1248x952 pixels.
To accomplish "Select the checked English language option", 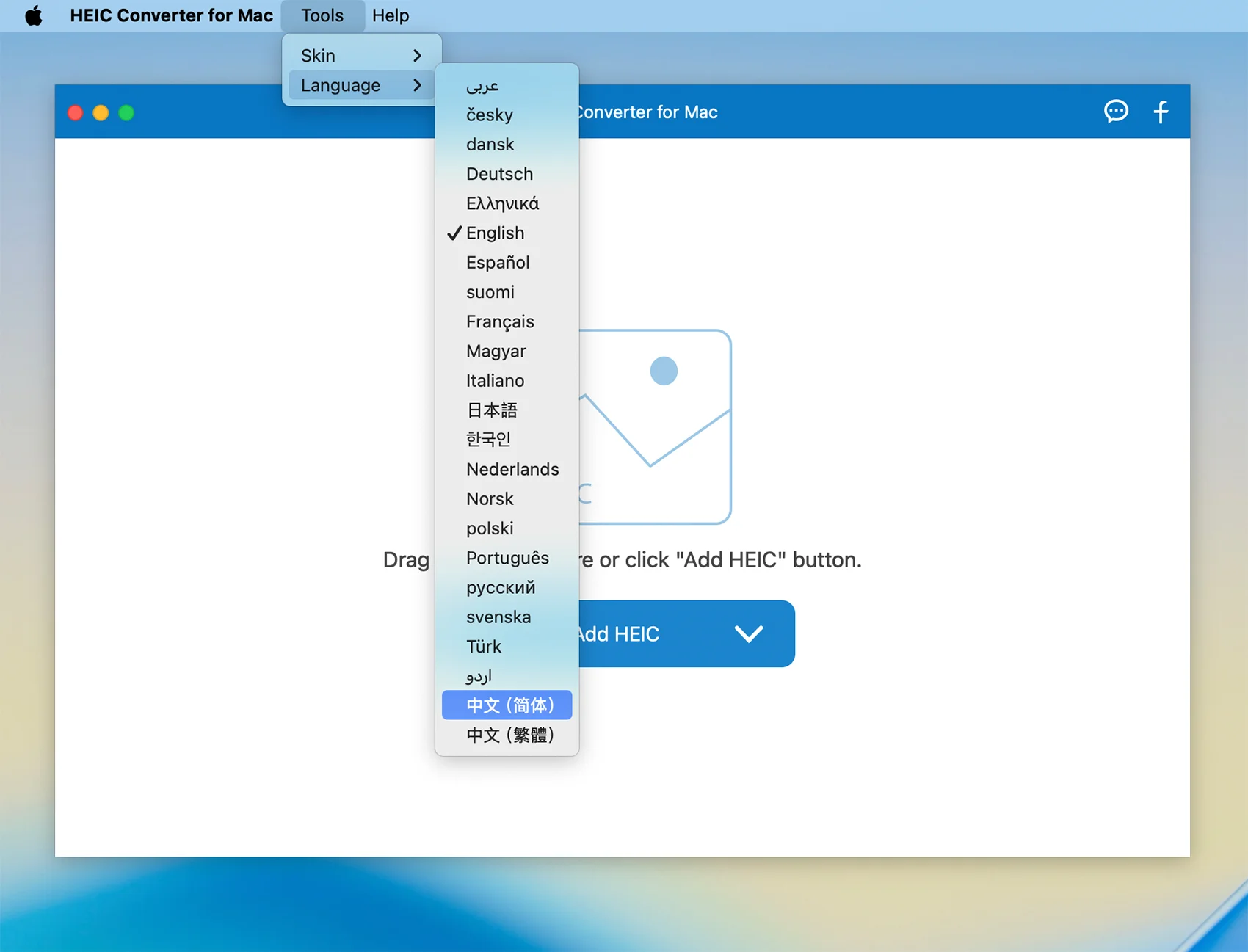I will [495, 233].
